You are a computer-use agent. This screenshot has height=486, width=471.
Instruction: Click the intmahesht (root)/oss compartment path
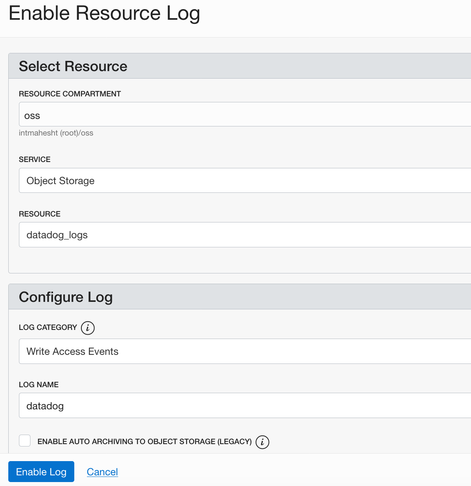[56, 133]
